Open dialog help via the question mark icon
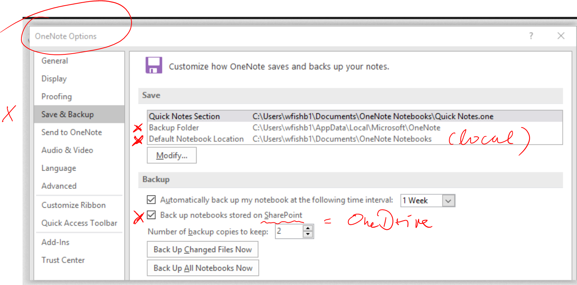577x285 pixels. (x=531, y=36)
